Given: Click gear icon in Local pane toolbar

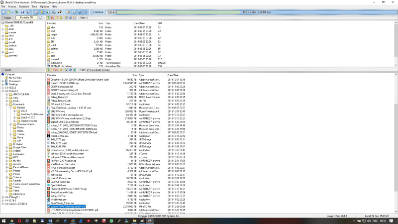Looking at the screenshot, I should [70, 70].
